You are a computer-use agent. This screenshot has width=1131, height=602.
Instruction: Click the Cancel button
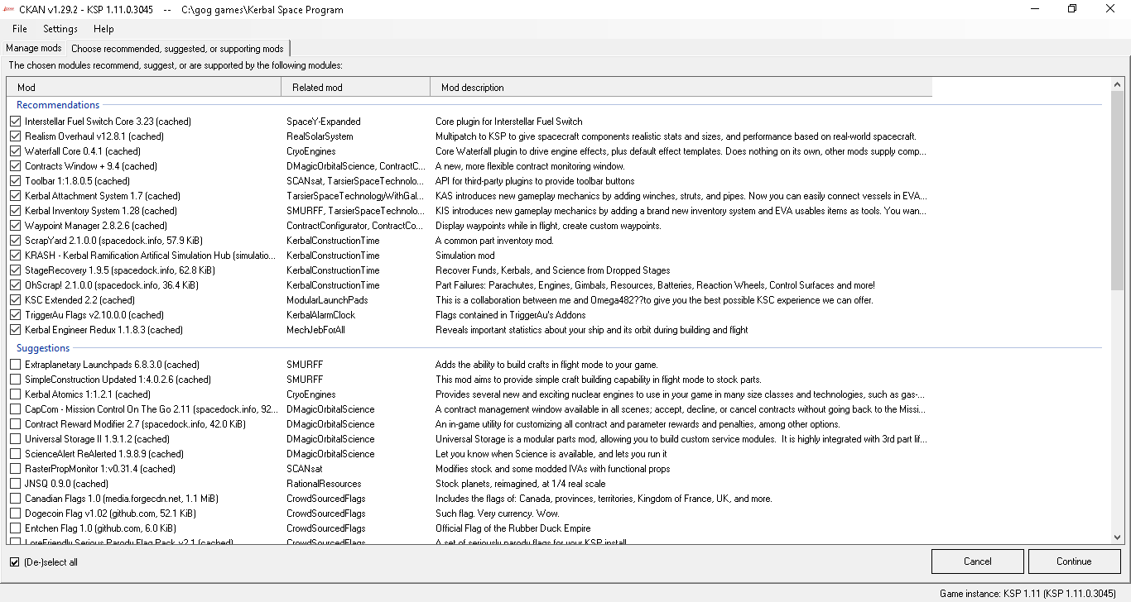click(x=978, y=561)
